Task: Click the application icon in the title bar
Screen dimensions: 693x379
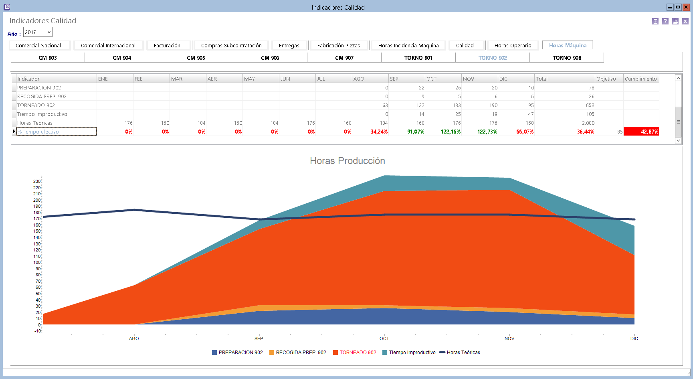Action: (7, 7)
